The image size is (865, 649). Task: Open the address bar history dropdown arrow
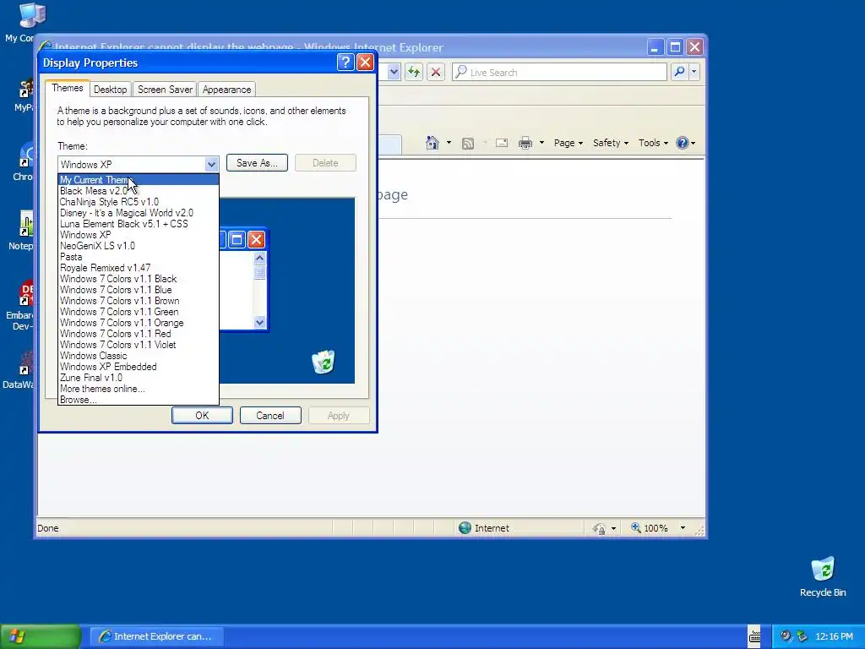394,72
